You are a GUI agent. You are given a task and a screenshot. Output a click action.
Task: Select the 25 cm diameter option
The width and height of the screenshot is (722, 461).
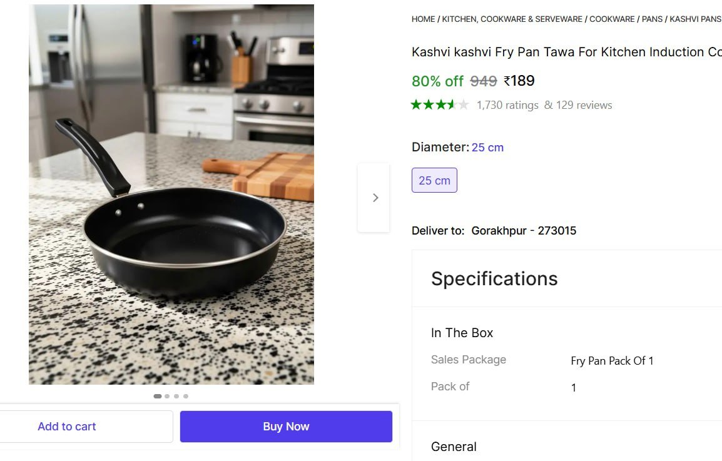tap(434, 180)
